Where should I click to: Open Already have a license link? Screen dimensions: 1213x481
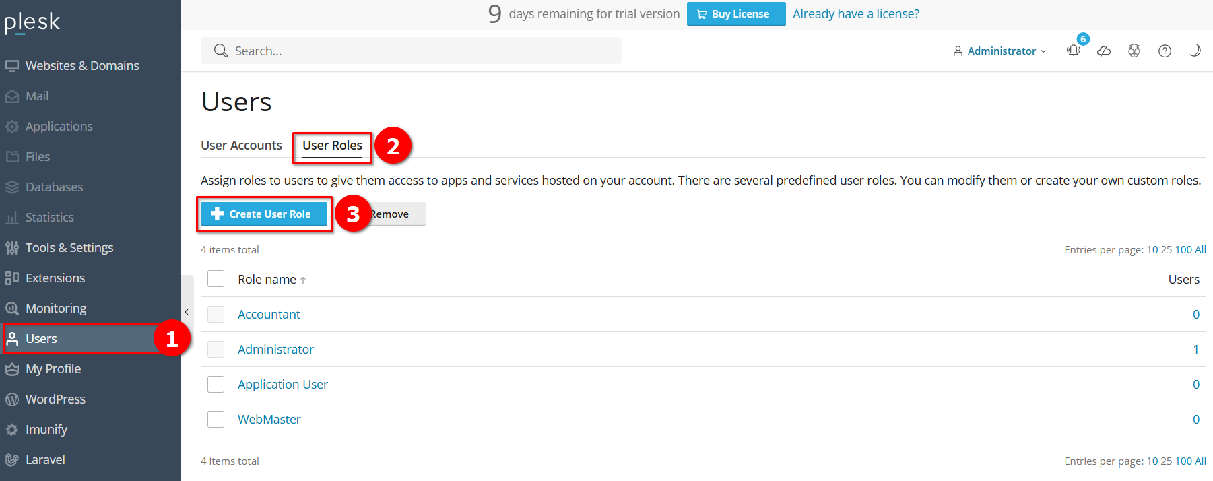856,14
